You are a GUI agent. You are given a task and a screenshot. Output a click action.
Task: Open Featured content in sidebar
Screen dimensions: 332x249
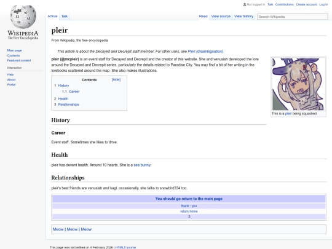click(19, 60)
